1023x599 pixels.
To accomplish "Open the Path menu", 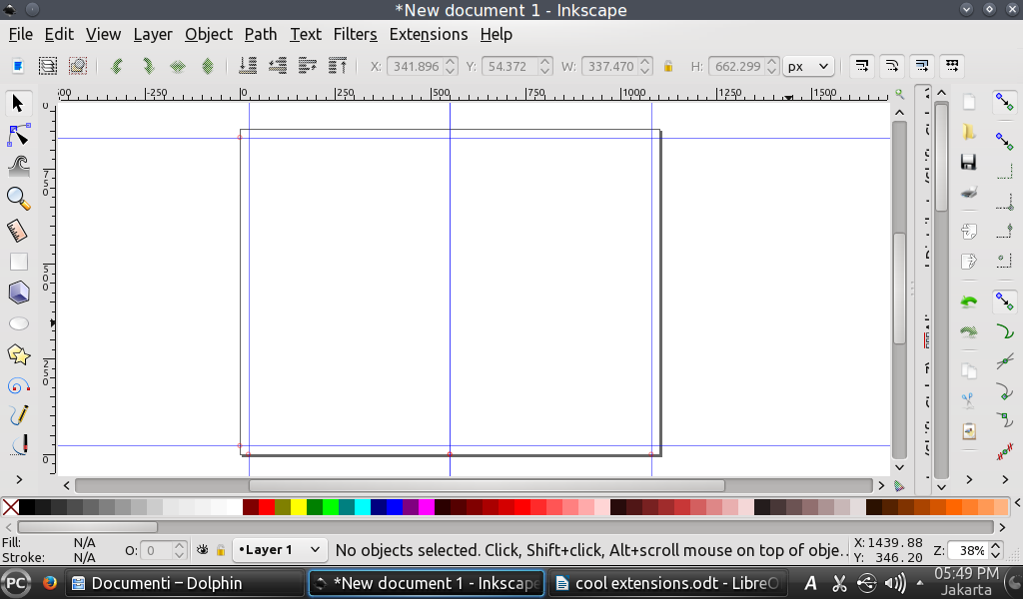I will pos(260,34).
